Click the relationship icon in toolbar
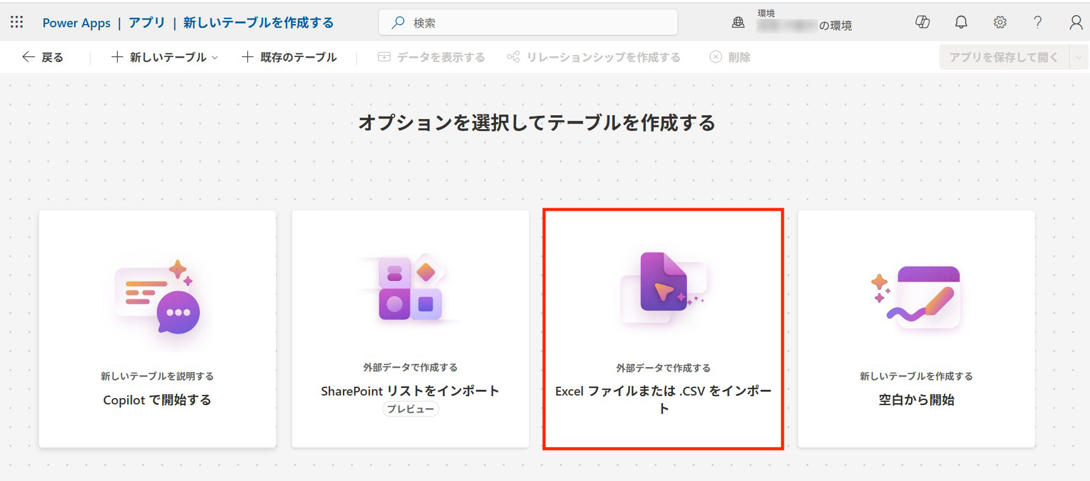The image size is (1090, 481). [x=513, y=57]
